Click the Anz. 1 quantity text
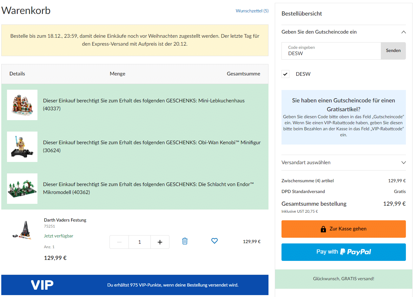Screen dimensions: 417x297 (x=49, y=247)
